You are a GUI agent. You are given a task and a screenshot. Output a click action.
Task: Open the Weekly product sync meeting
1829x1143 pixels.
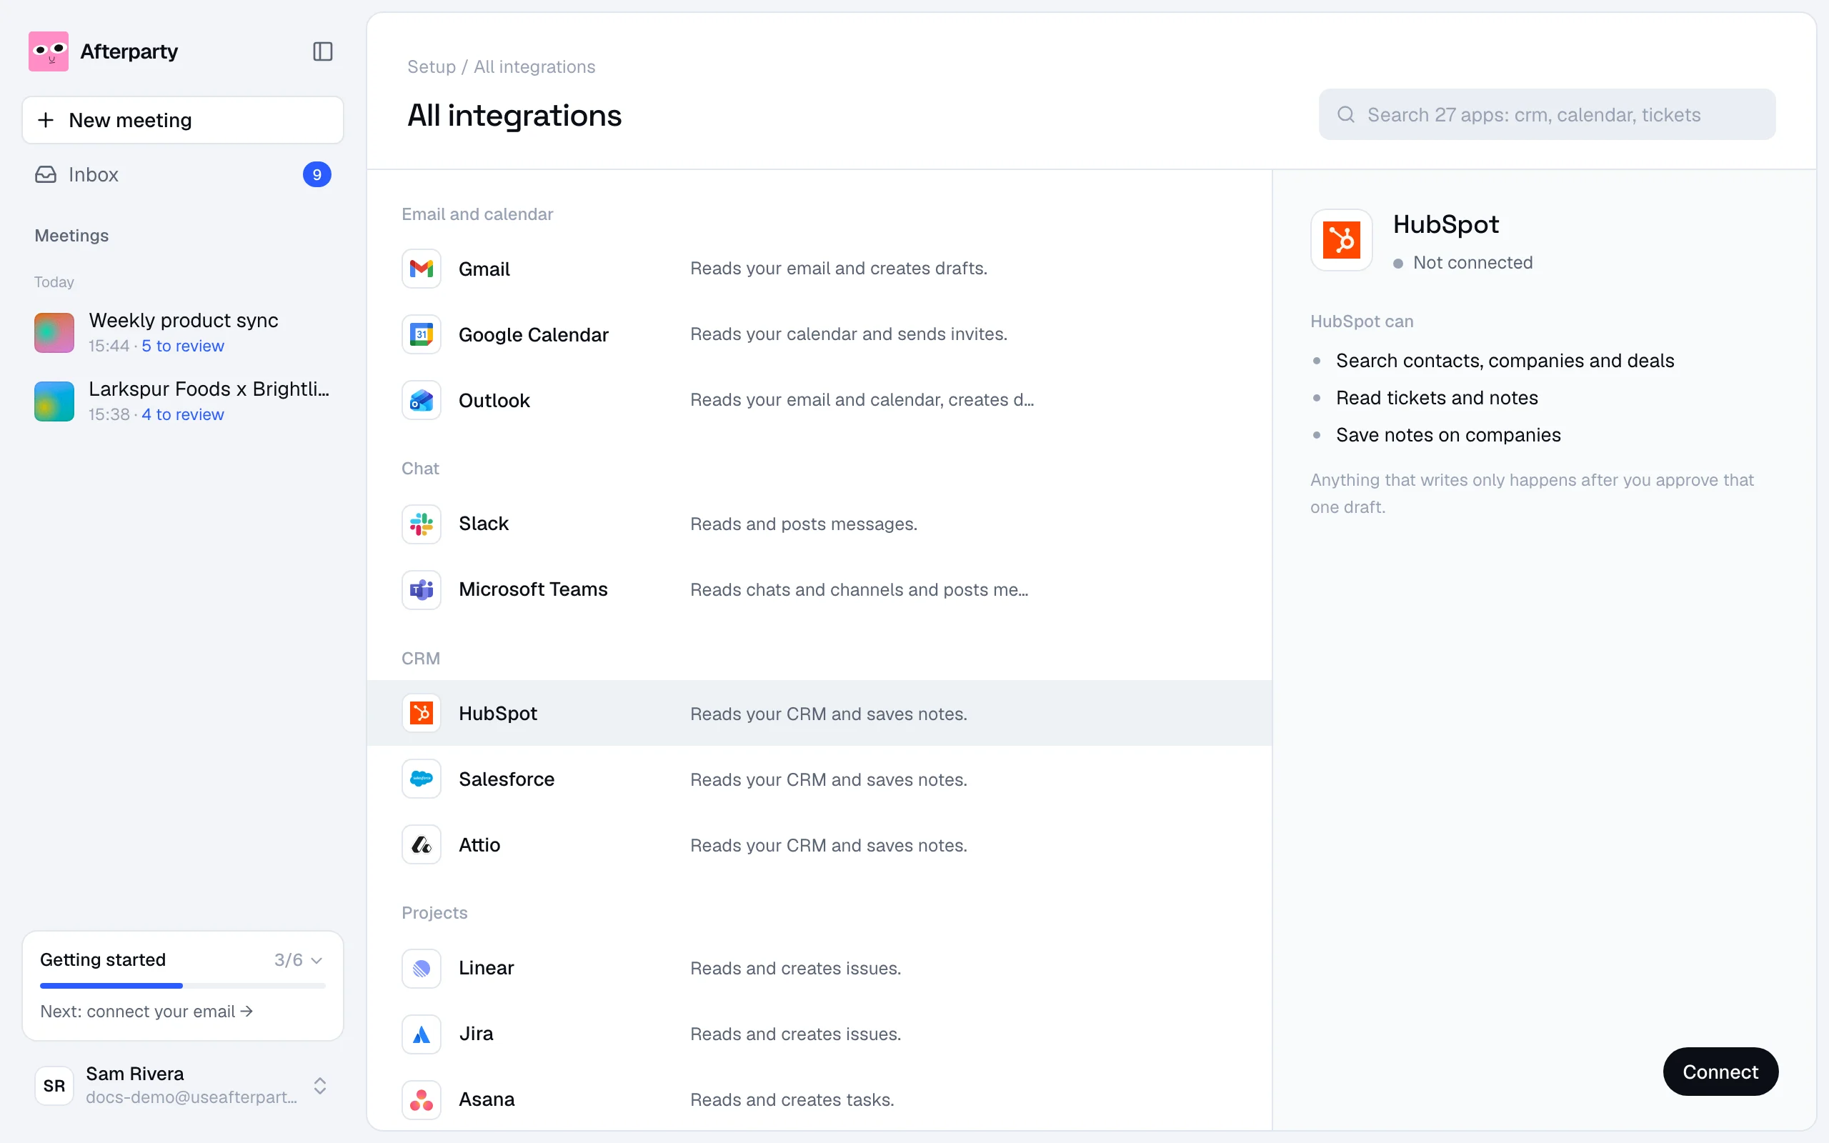pos(183,333)
